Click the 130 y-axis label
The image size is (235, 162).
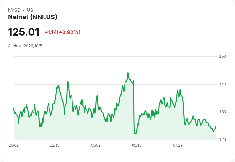tap(223, 112)
